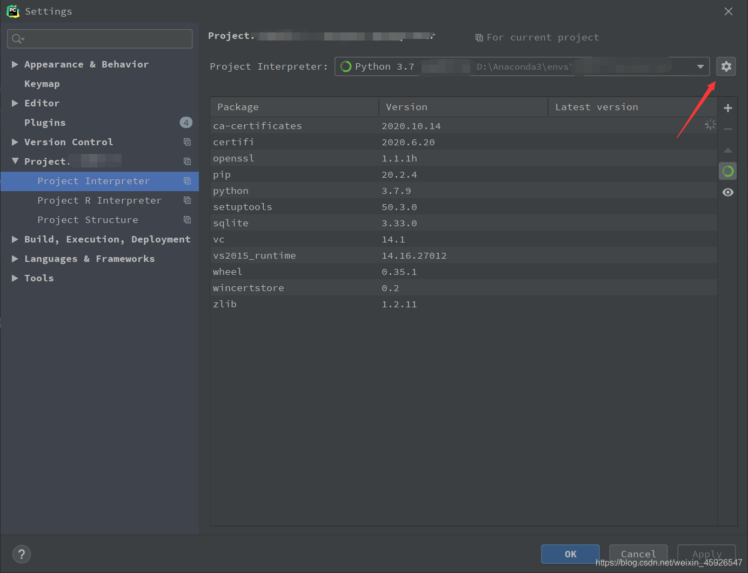The height and width of the screenshot is (573, 748).
Task: Click version 14.16.27012 cell
Action: [x=414, y=255]
